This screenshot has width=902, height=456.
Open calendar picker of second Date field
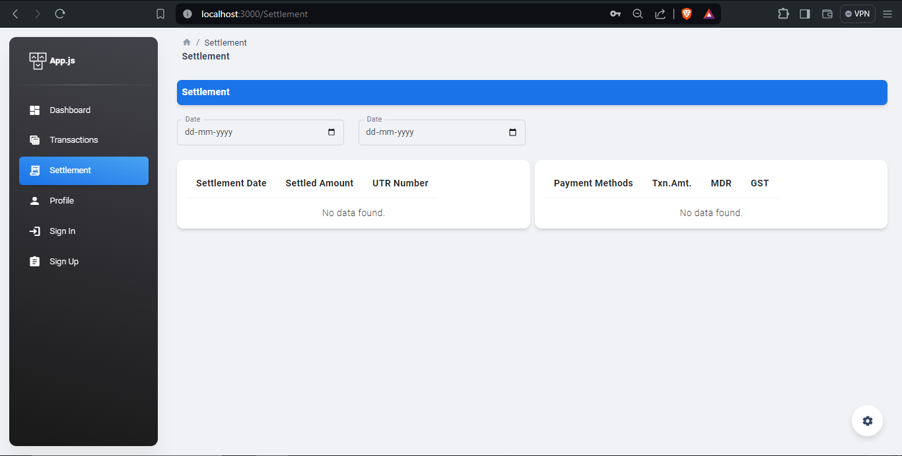[513, 132]
